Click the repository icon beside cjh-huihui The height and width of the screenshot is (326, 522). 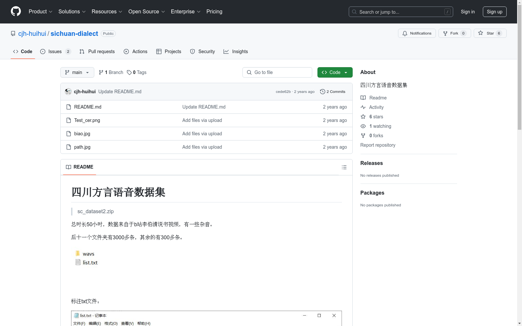pos(13,34)
